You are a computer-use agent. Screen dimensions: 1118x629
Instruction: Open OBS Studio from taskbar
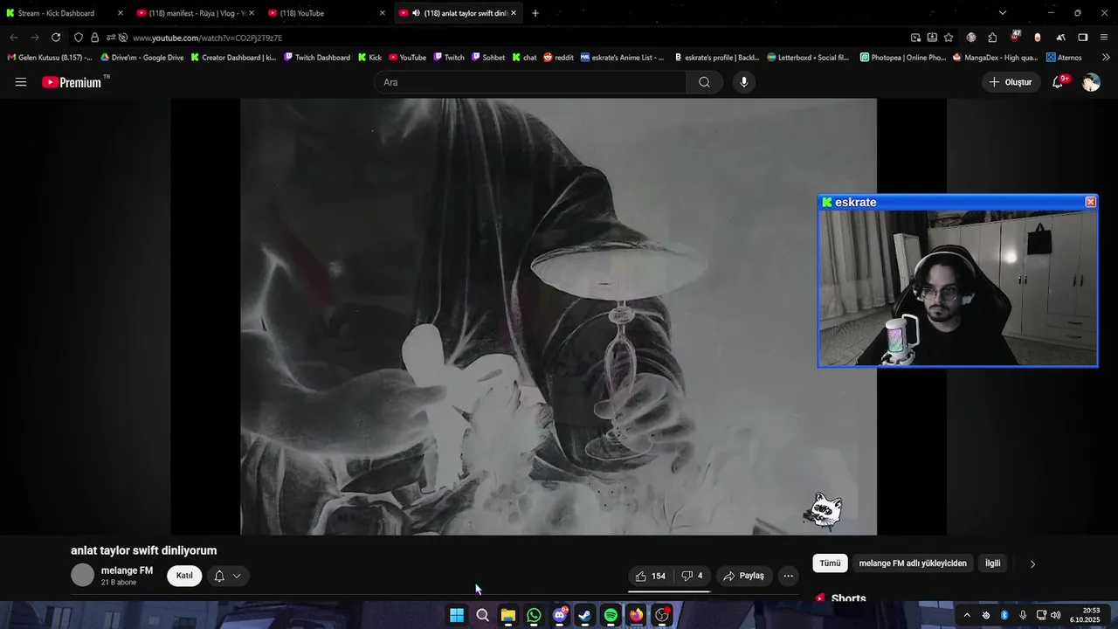tap(662, 615)
